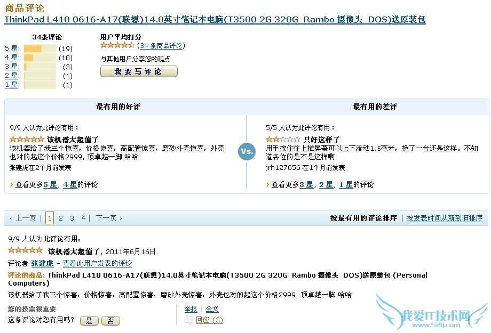Vote 否 that review was not helpful
Image resolution: width=491 pixels, height=333 pixels.
pyautogui.click(x=110, y=321)
